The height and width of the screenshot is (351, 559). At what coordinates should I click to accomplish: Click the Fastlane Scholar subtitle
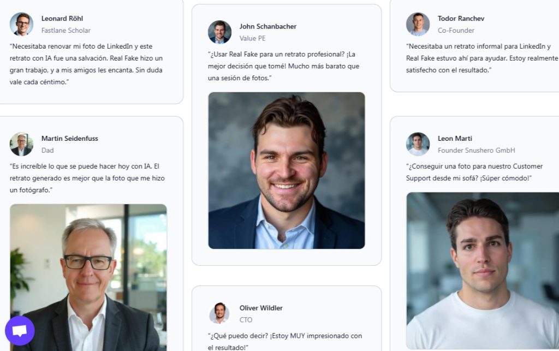[x=66, y=31]
